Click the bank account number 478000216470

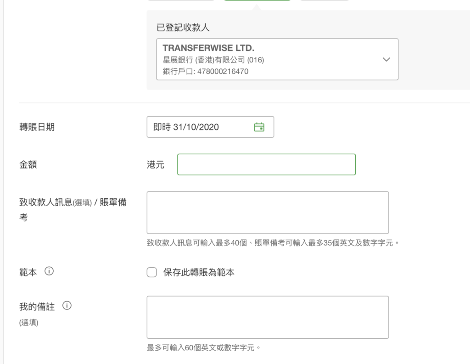[223, 71]
